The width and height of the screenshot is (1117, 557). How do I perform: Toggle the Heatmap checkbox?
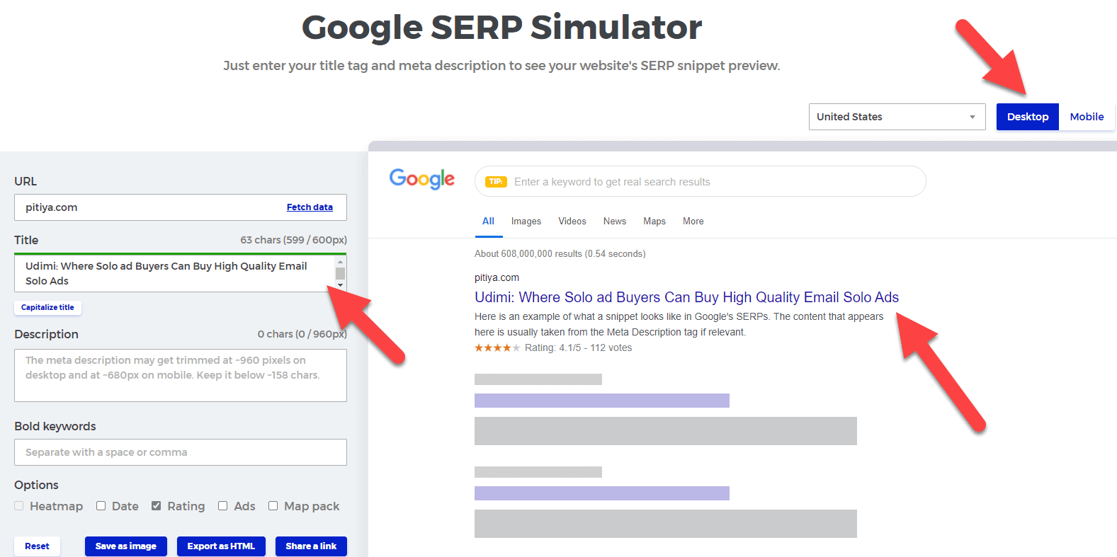point(19,506)
